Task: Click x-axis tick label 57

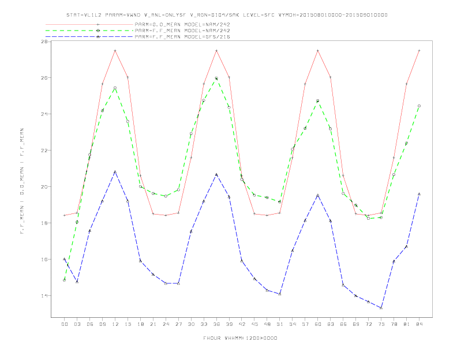Action: 305,324
